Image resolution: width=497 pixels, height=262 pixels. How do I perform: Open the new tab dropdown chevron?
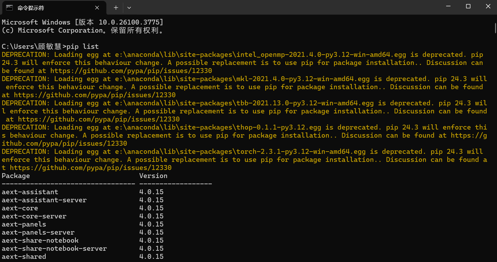[x=129, y=8]
